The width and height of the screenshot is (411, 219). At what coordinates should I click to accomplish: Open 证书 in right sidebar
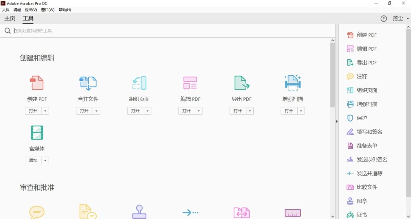357,215
